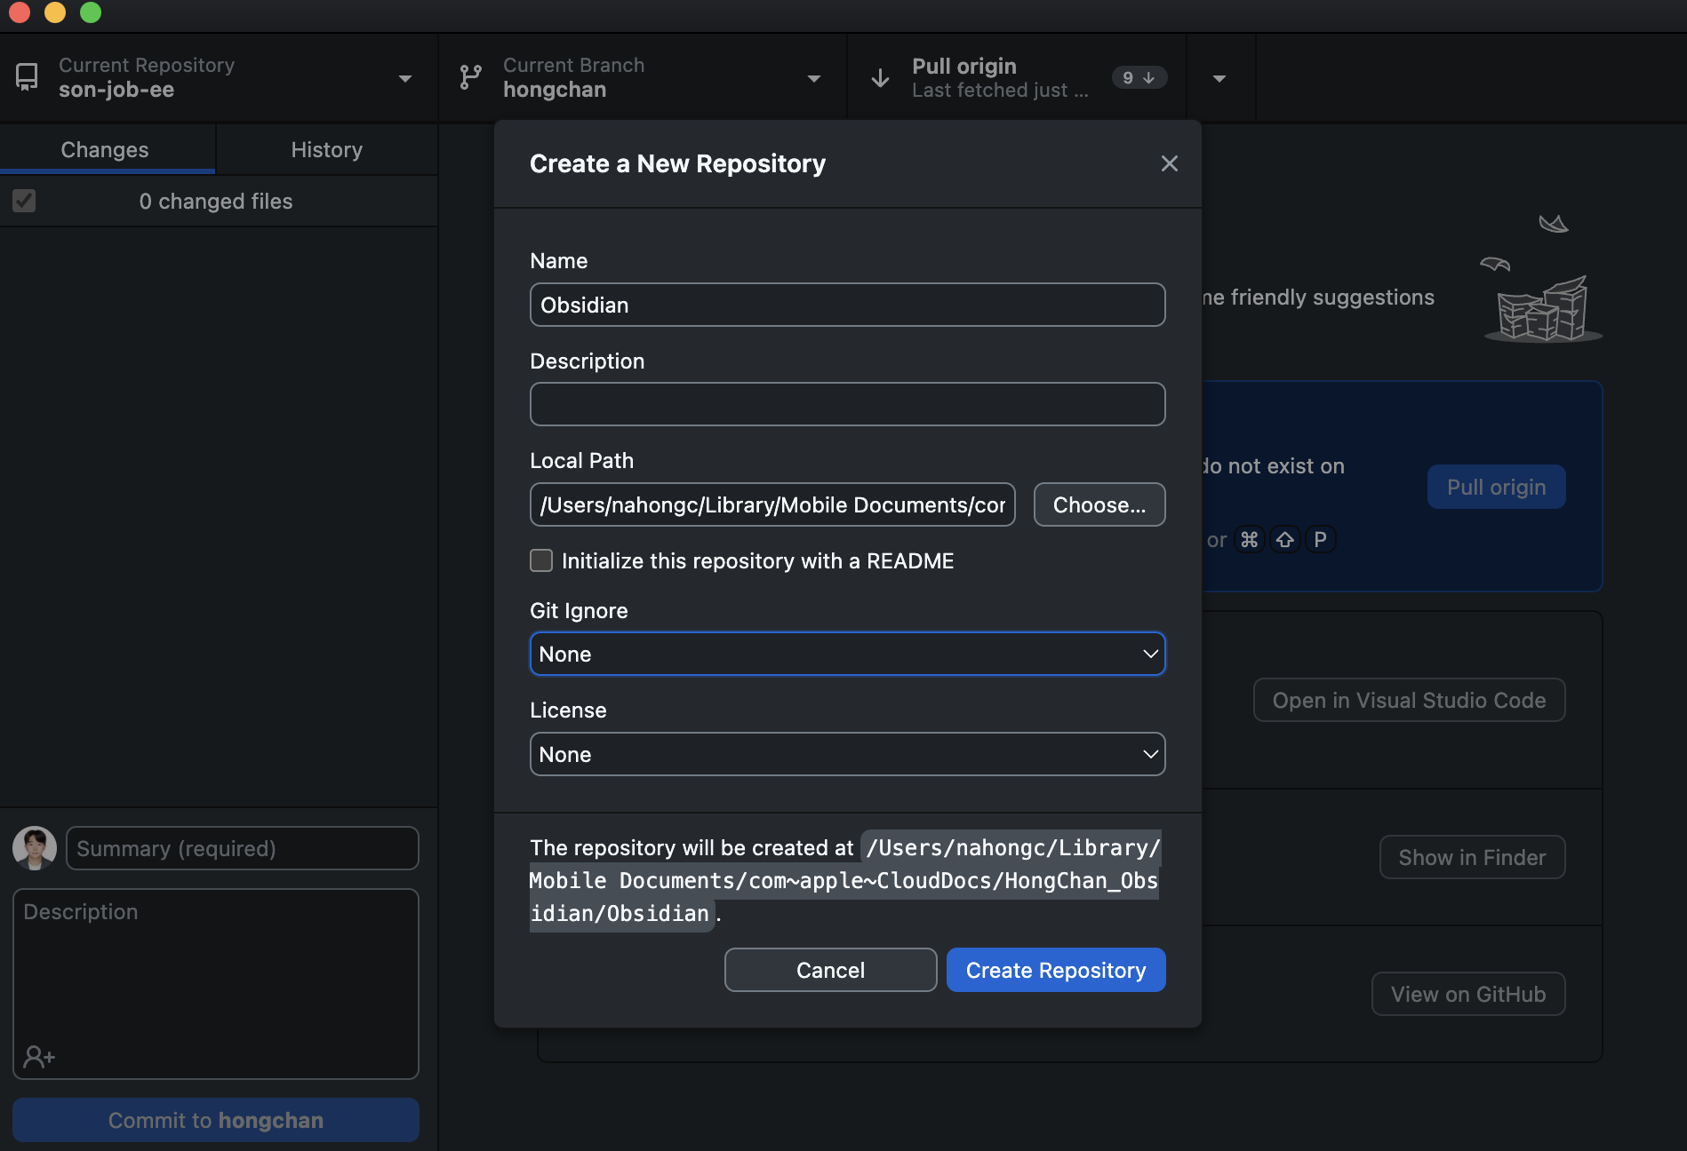Open the Current Branch dropdown
The width and height of the screenshot is (1687, 1151).
click(643, 78)
